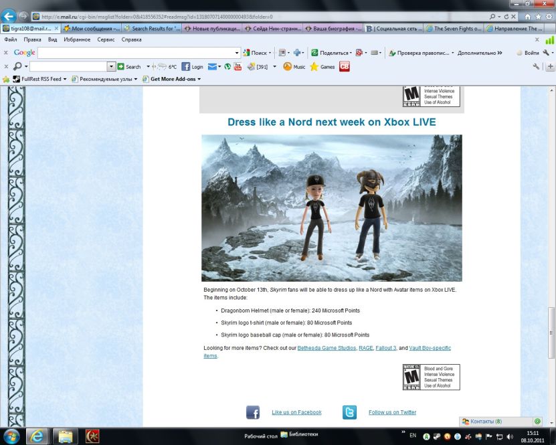
Task: Open Facebook Login from the toolbar
Action: [192, 67]
